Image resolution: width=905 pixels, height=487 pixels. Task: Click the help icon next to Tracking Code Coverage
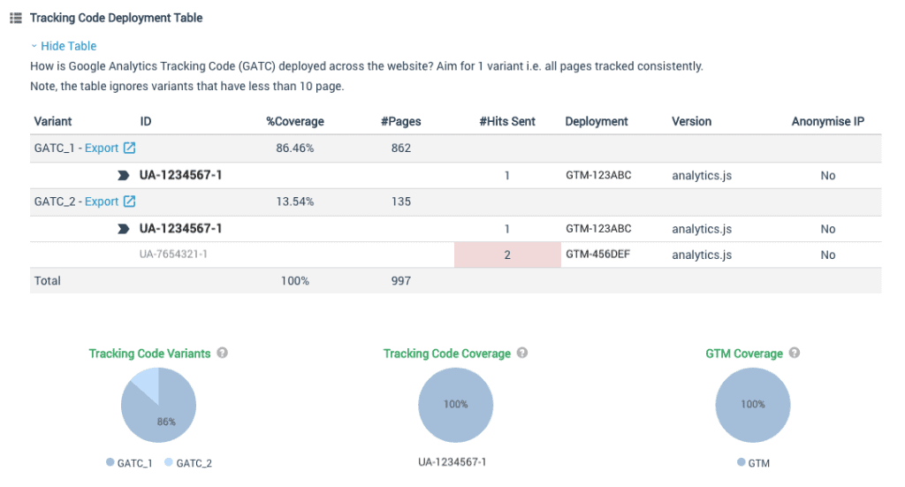522,353
